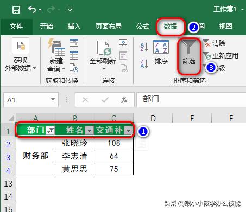The image size is (246, 212).
Task: Select row 4 header
Action: 8,169
